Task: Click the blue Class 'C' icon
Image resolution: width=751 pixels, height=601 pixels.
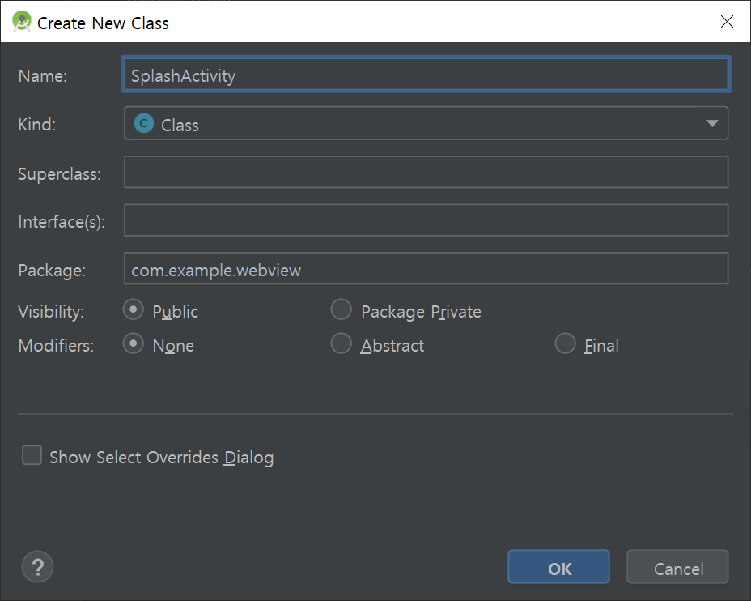Action: point(144,124)
